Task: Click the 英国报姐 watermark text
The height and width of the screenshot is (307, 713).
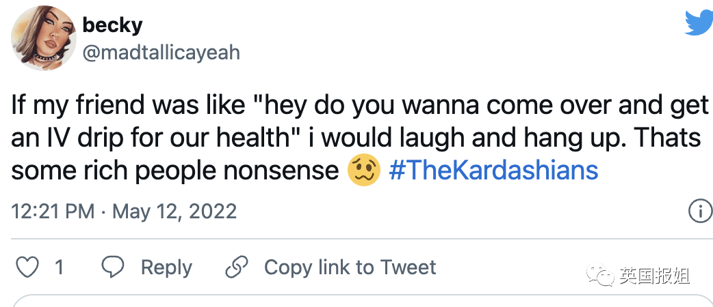Action: pyautogui.click(x=654, y=276)
